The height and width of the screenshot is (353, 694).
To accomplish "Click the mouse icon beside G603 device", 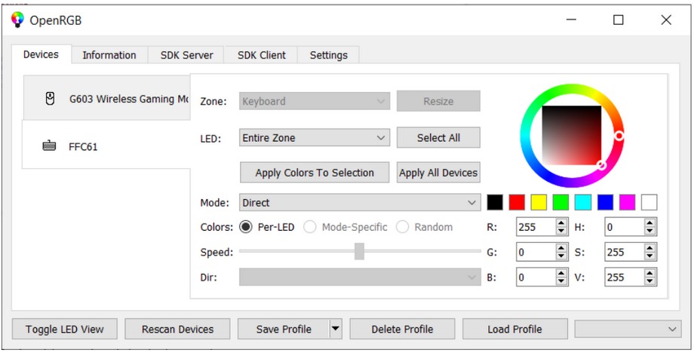I will click(x=50, y=98).
